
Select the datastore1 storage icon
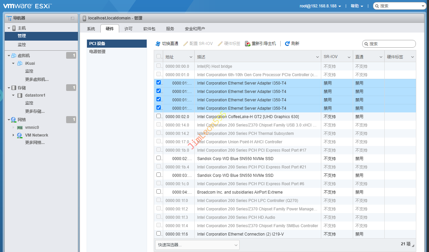[20, 95]
